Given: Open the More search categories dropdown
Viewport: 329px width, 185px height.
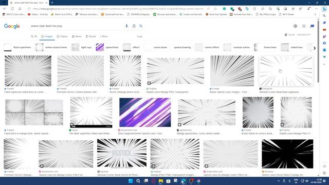Looking at the screenshot, I should coord(104,36).
